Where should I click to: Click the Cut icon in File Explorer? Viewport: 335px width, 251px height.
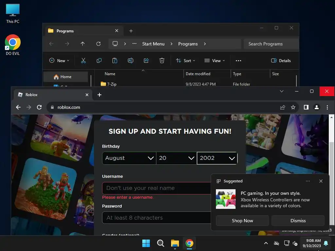point(83,60)
